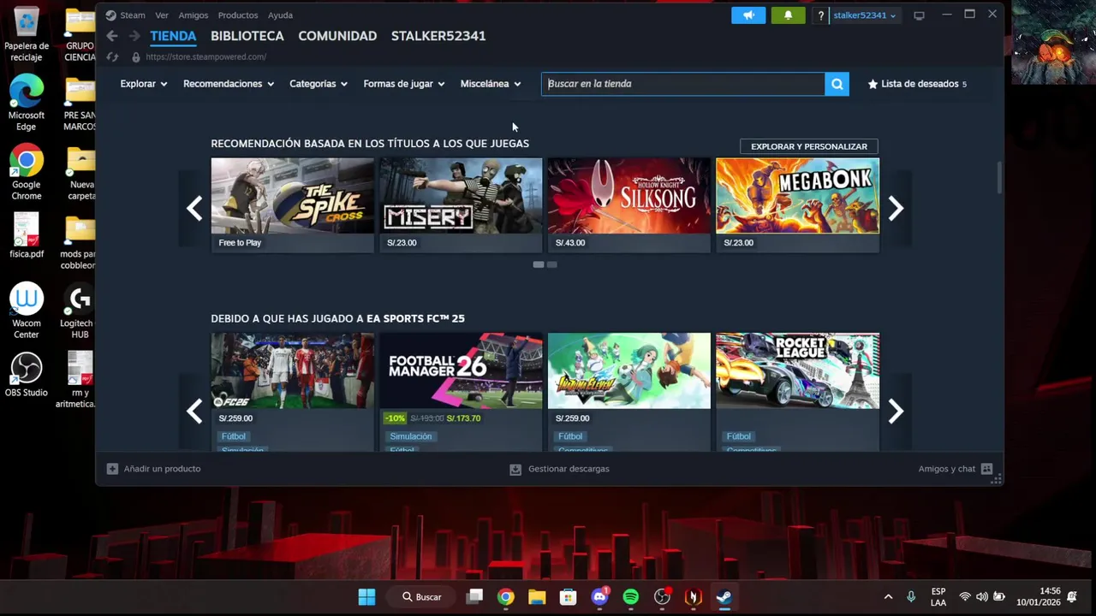Select the TIENDA tab

(x=173, y=36)
